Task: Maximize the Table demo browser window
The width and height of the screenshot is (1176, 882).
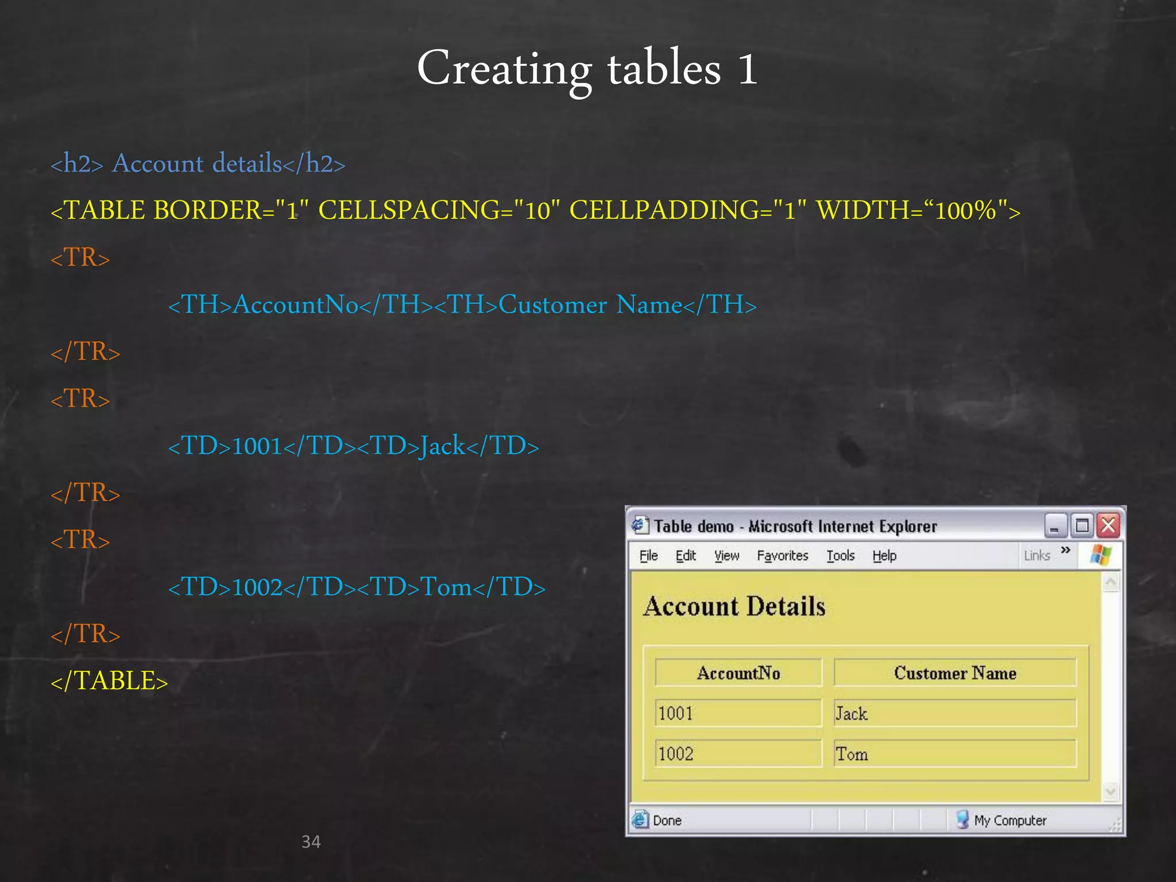Action: click(x=1082, y=526)
